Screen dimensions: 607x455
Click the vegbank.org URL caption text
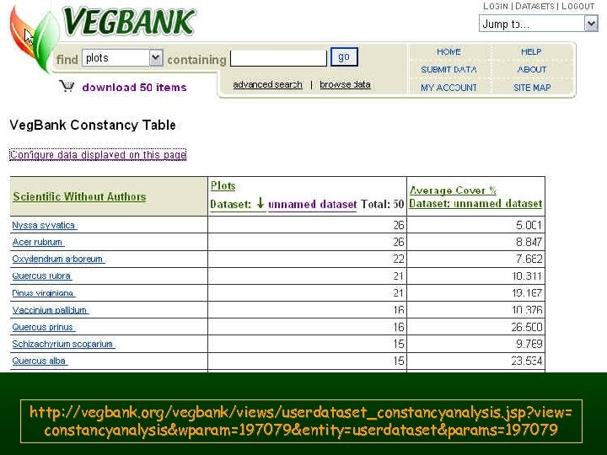pos(301,421)
